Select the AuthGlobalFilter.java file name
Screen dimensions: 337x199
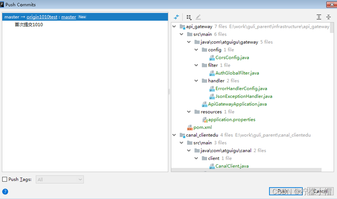[237, 73]
